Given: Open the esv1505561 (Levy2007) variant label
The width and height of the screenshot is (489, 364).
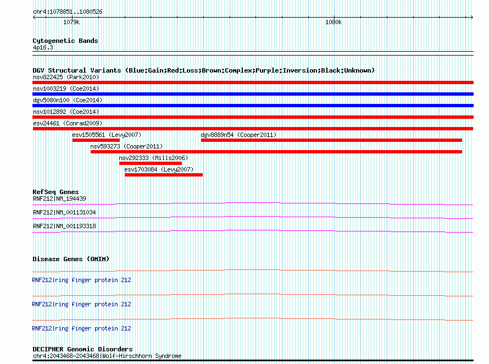Looking at the screenshot, I should (x=107, y=135).
